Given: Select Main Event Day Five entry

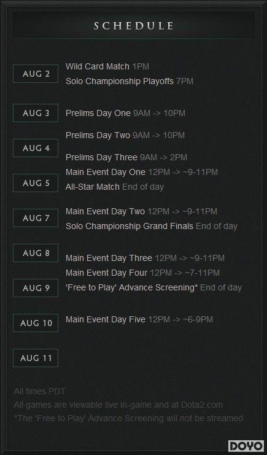Looking at the screenshot, I should point(139,319).
